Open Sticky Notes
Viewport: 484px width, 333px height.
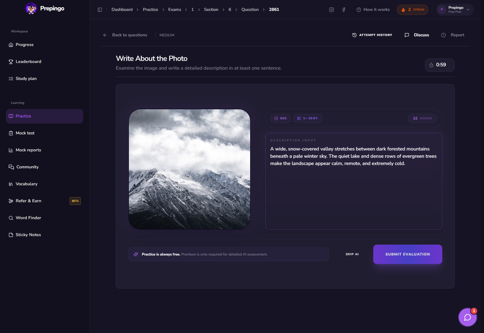(x=44, y=235)
